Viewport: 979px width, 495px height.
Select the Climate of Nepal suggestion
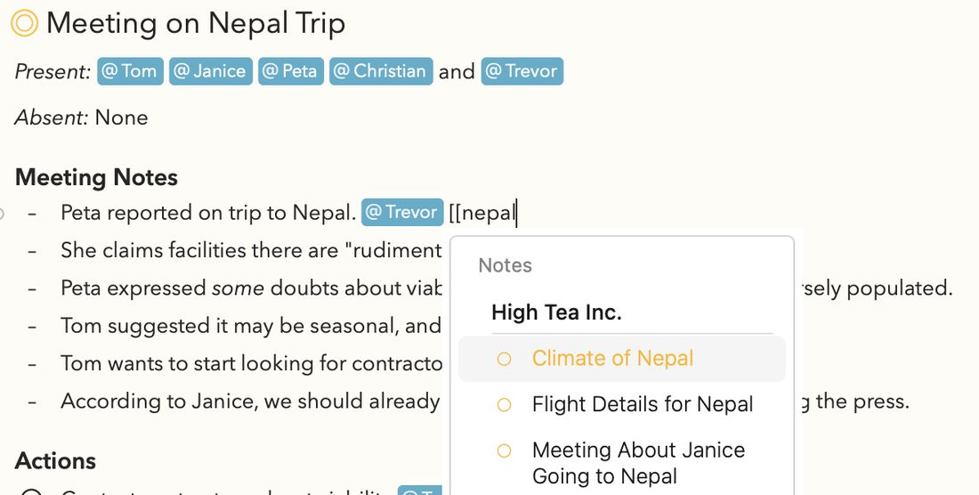click(622, 359)
